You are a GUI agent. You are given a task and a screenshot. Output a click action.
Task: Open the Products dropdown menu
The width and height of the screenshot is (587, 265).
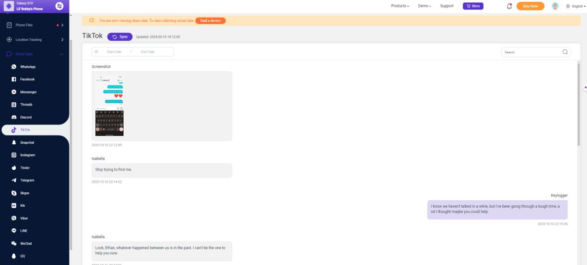point(400,6)
